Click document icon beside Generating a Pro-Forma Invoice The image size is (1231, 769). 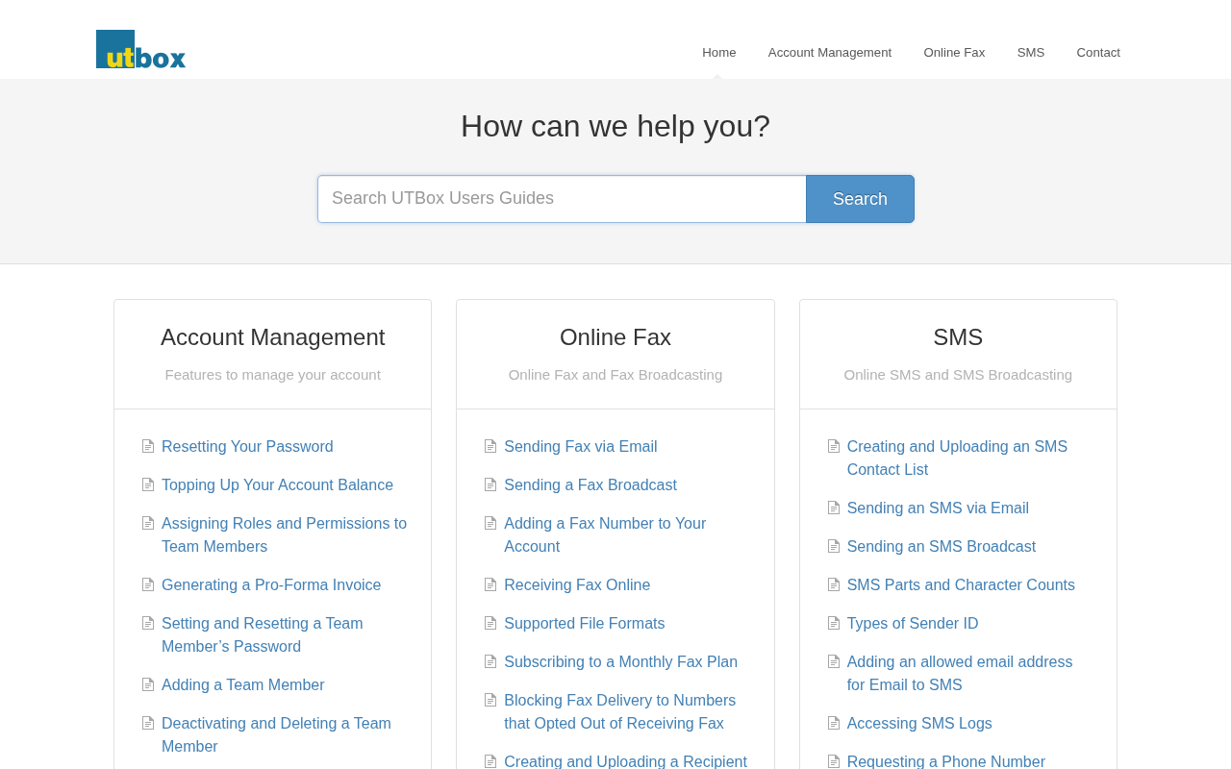[148, 584]
